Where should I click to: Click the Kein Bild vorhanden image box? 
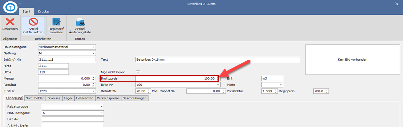pos(353,60)
